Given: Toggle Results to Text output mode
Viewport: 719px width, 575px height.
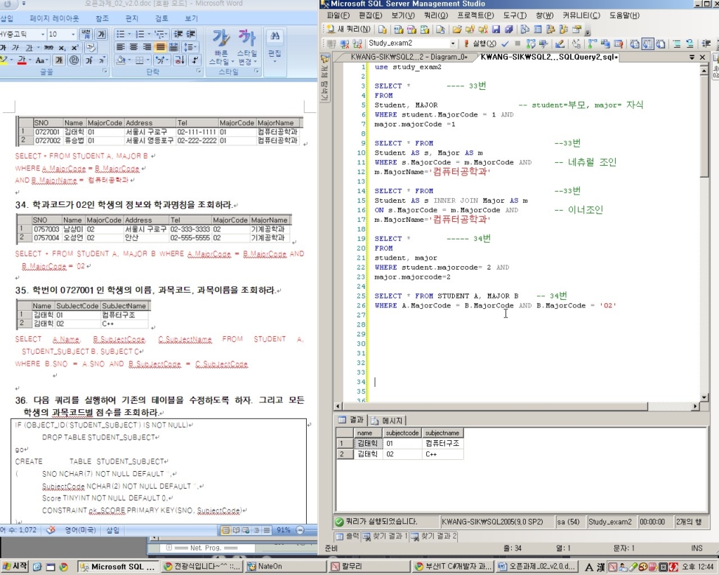Looking at the screenshot, I should point(635,44).
